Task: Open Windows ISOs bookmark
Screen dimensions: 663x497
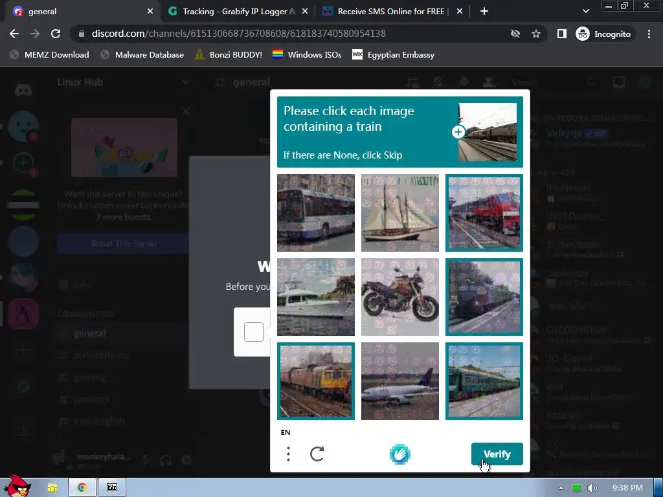Action: click(x=307, y=54)
